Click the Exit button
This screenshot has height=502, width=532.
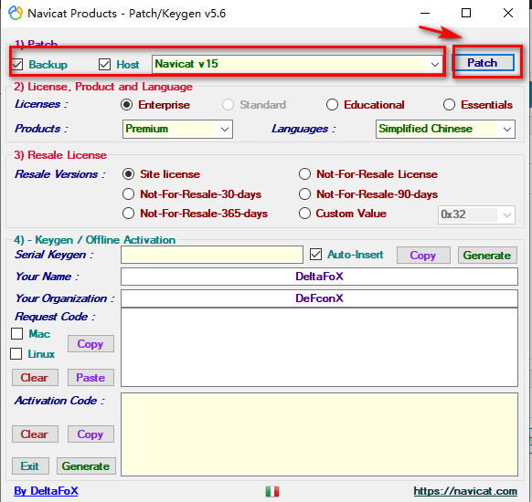(30, 466)
